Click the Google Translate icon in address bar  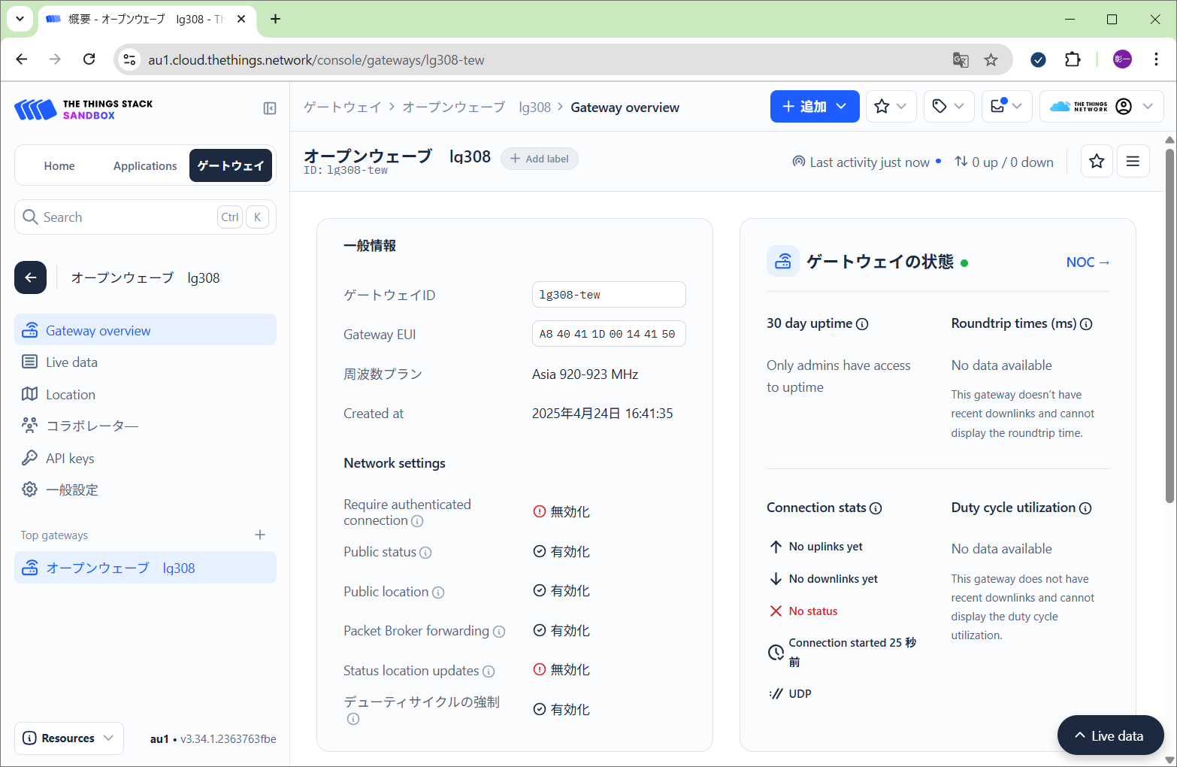point(961,60)
